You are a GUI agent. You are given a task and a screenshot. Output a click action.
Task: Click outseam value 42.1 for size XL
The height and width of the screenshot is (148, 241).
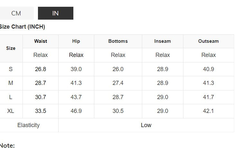pos(209,111)
